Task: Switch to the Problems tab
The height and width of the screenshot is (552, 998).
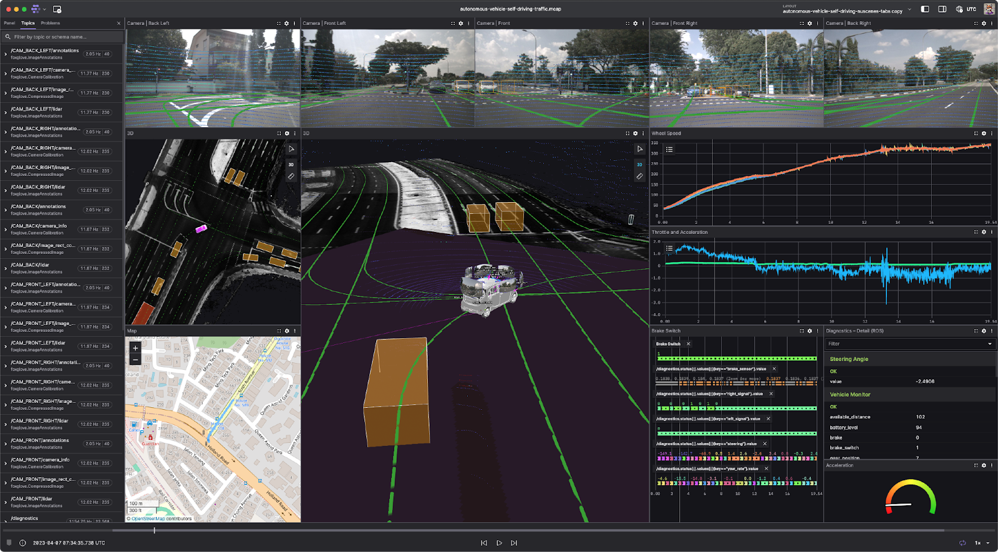Action: (51, 23)
